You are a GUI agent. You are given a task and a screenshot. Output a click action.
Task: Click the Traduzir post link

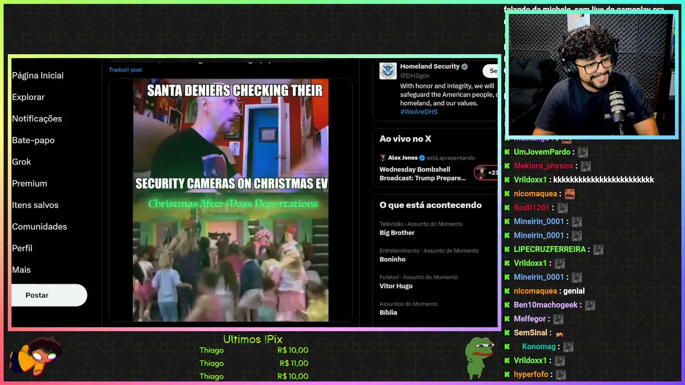(x=125, y=70)
